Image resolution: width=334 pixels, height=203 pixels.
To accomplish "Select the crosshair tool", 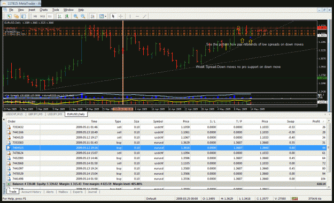I will 121,16.
